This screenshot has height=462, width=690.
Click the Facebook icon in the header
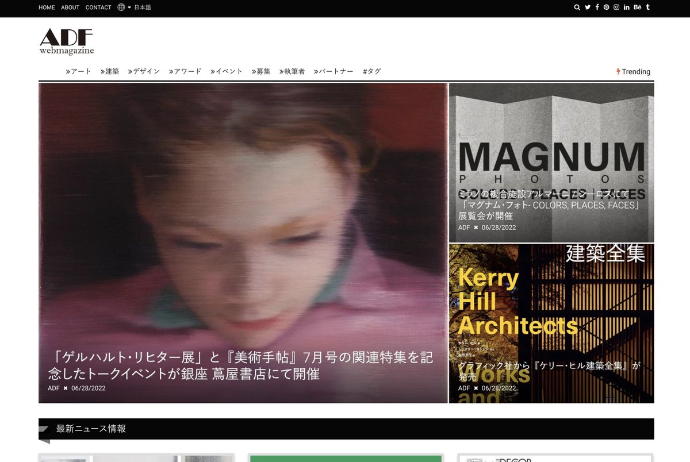[597, 7]
